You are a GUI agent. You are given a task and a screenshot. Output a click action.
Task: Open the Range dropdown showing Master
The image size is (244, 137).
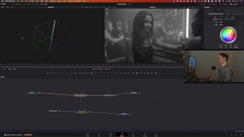[228, 24]
